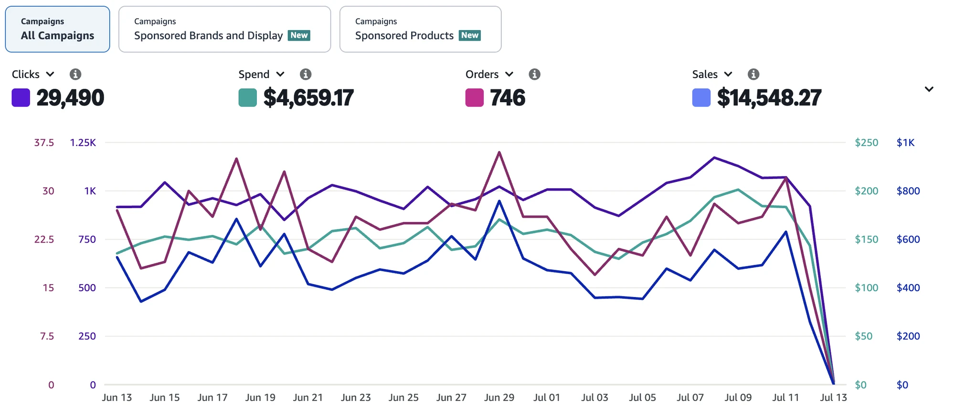955x413 pixels.
Task: Click the $600 sales axis label
Action: point(908,240)
